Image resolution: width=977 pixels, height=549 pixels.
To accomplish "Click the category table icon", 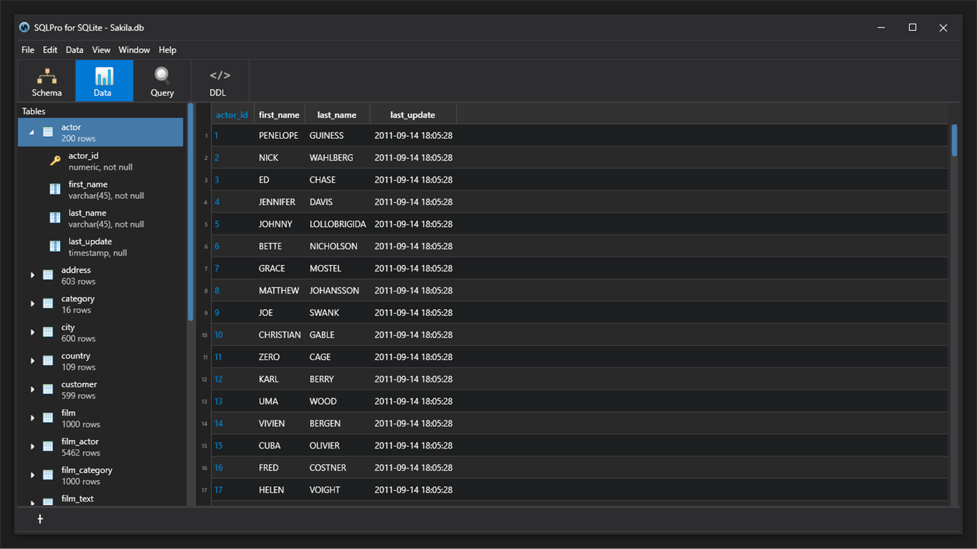I will point(48,303).
